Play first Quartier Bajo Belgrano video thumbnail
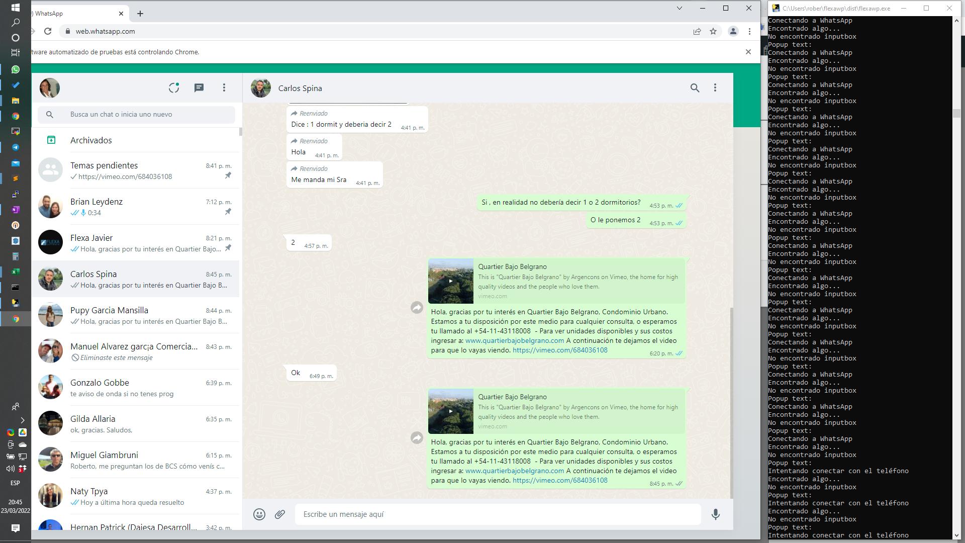Viewport: 965px width, 543px height. [451, 281]
